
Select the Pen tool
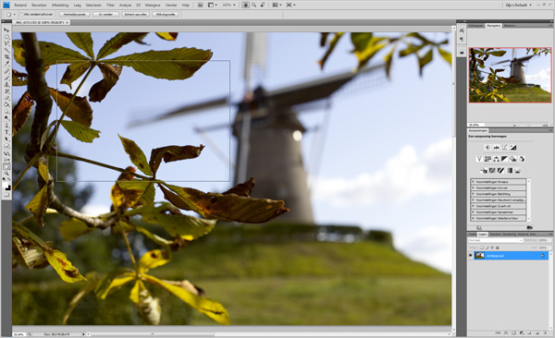tap(6, 126)
